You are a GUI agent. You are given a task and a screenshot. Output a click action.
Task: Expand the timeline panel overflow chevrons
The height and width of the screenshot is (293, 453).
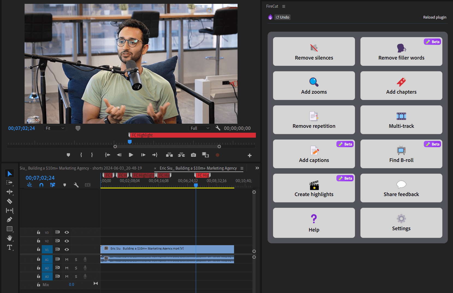pyautogui.click(x=257, y=168)
